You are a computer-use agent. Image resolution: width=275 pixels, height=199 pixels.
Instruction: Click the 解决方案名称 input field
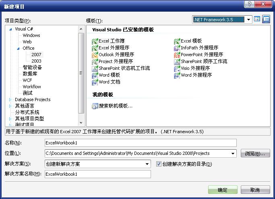(98, 174)
